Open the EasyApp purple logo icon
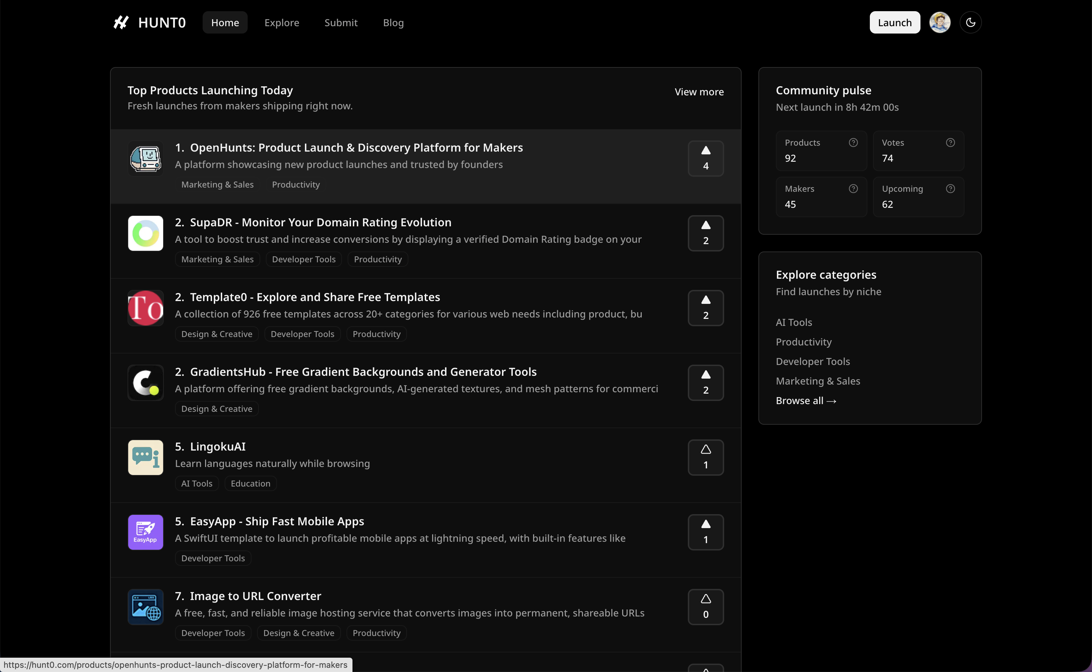The height and width of the screenshot is (672, 1092). coord(146,532)
